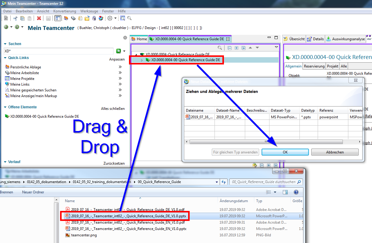Click the Abbrechen button
This screenshot has width=372, height=243.
pos(335,152)
